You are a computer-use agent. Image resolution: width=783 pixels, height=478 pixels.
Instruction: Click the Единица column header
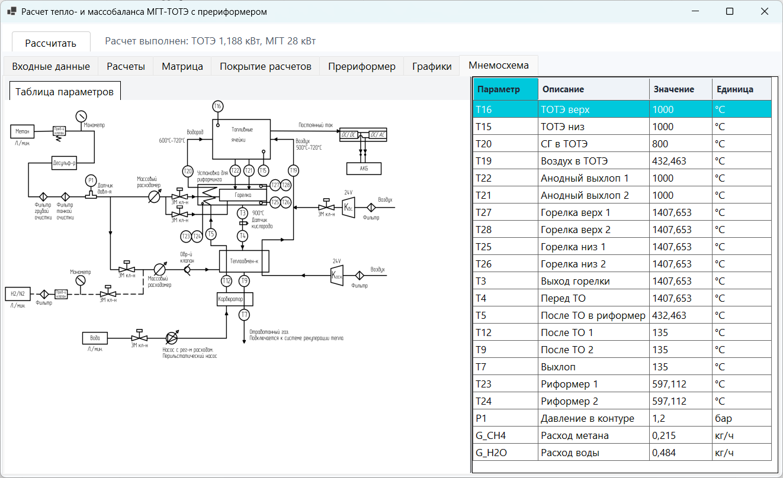click(742, 89)
